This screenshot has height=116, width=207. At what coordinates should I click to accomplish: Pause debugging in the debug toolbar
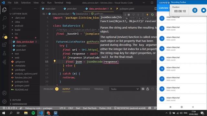click(129, 15)
